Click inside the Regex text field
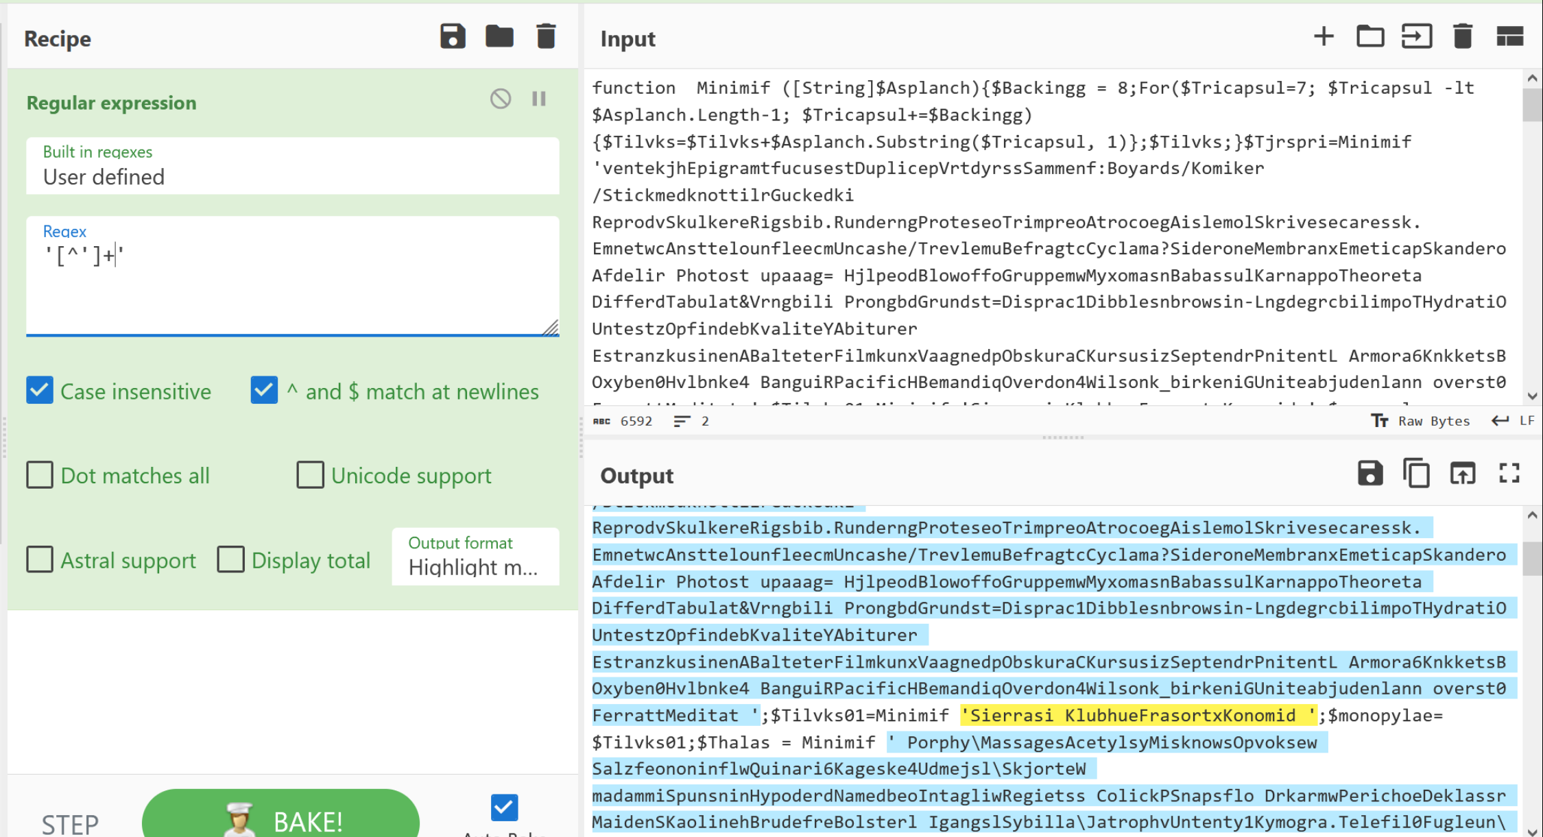1543x837 pixels. [x=292, y=281]
